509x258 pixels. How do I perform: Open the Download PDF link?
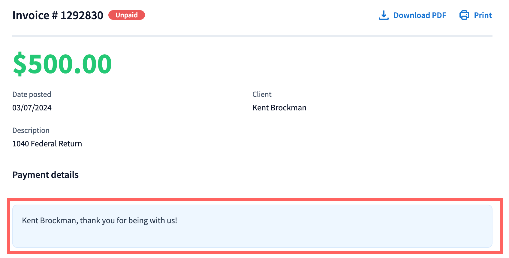pos(420,15)
